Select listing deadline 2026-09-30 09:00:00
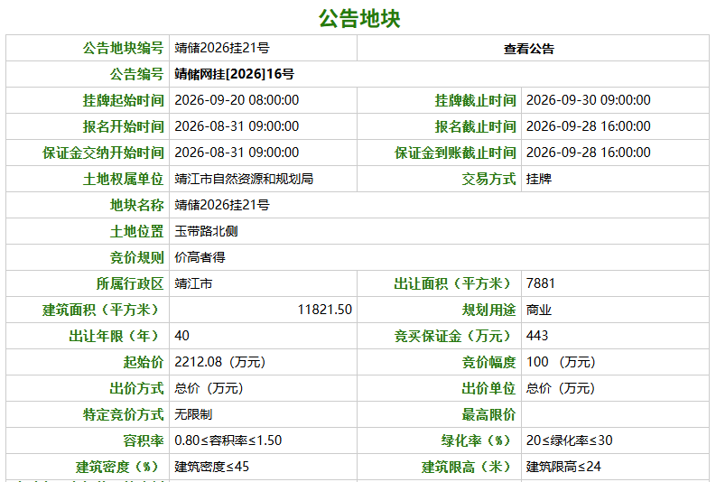Image resolution: width=716 pixels, height=482 pixels. [588, 100]
